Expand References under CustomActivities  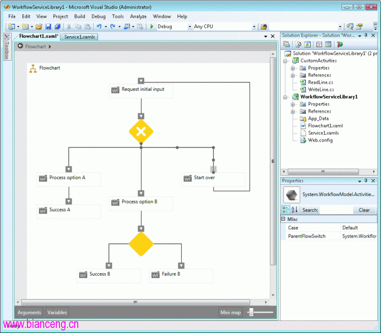[x=293, y=76]
